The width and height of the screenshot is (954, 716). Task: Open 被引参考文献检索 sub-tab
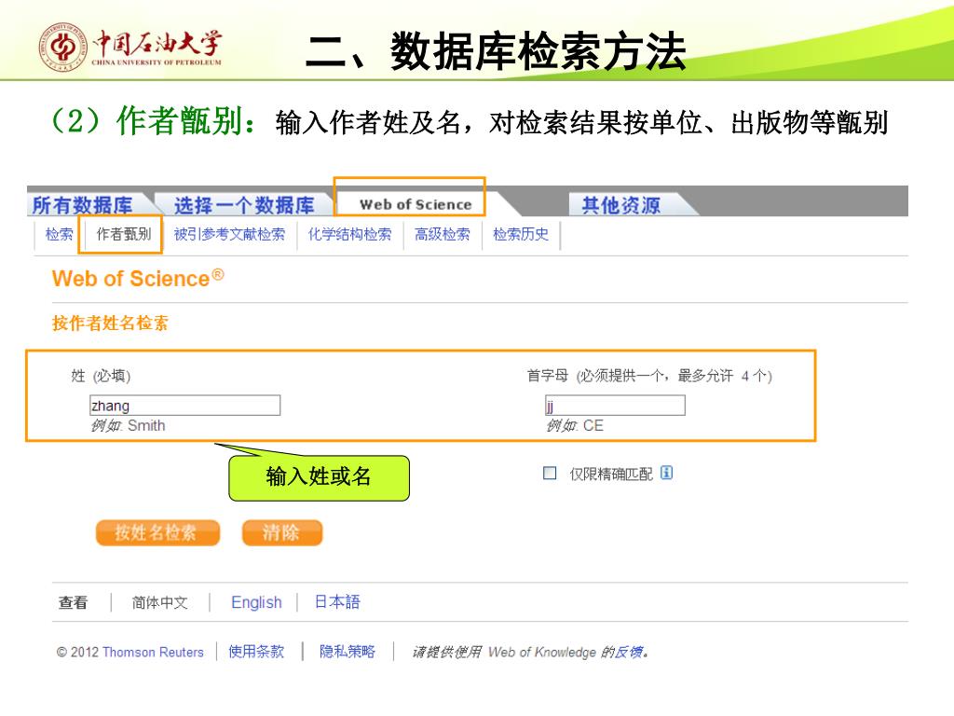[229, 234]
